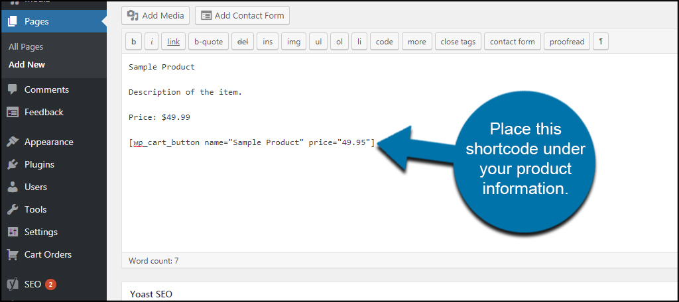
Task: Click the close tags button
Action: coord(458,42)
